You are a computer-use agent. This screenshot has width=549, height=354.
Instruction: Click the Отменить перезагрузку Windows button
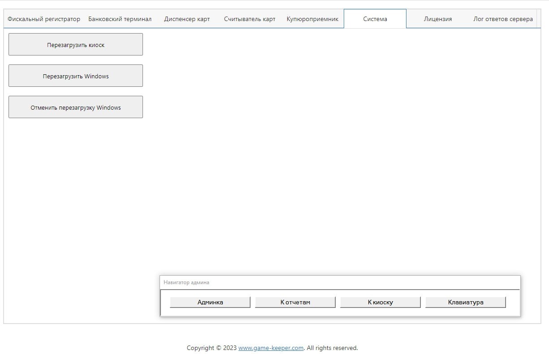click(76, 107)
